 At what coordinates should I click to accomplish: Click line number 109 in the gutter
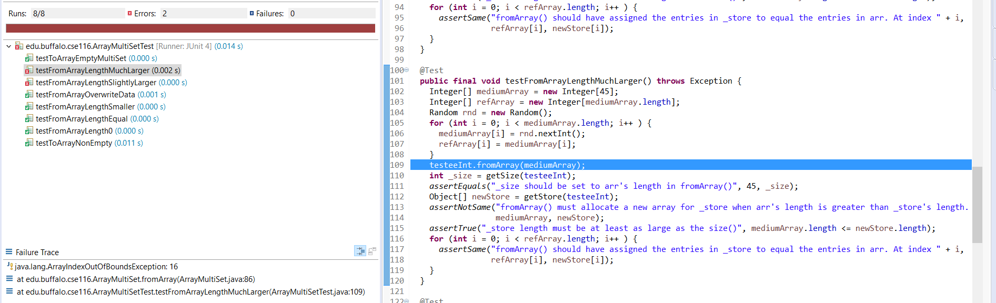pos(397,165)
